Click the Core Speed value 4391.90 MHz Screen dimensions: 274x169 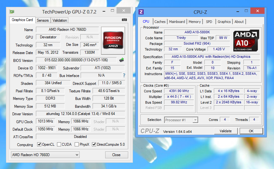179,91
